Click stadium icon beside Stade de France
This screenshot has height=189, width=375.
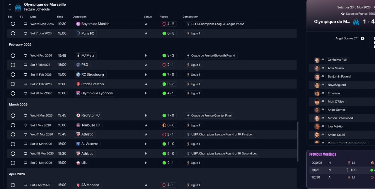coord(343,14)
